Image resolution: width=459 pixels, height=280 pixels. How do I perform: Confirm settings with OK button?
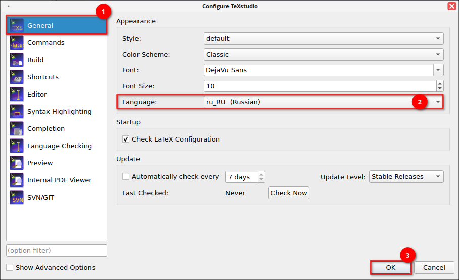391,267
